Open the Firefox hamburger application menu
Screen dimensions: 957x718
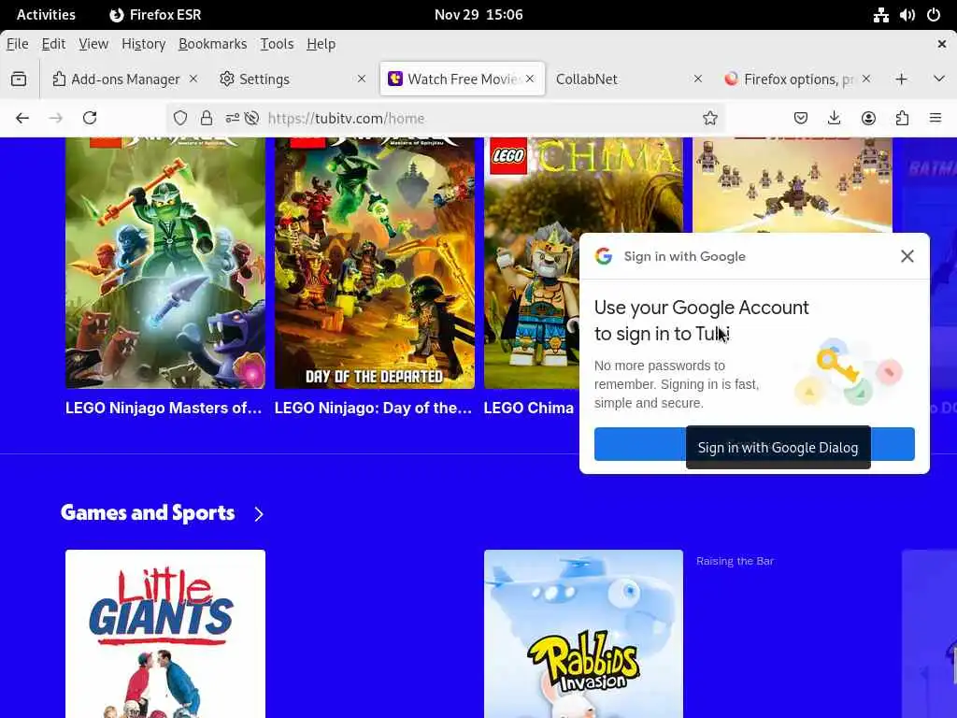[935, 118]
